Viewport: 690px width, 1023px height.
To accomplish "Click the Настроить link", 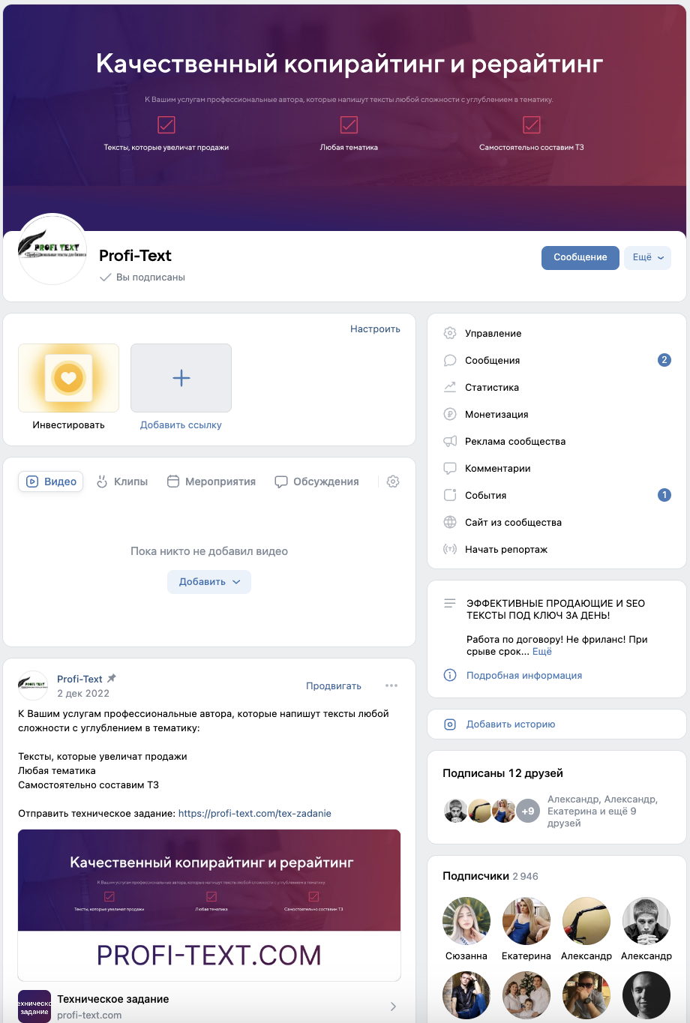I will tap(375, 328).
